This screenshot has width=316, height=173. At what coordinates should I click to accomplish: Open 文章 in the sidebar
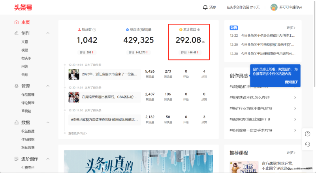[x=25, y=42]
